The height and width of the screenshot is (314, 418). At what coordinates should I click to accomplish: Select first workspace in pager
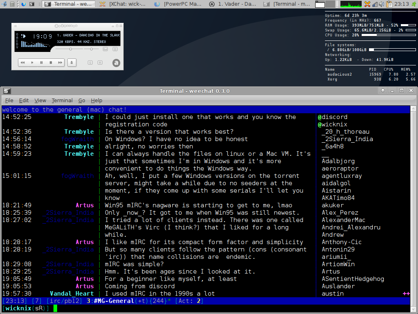coord(320,4)
